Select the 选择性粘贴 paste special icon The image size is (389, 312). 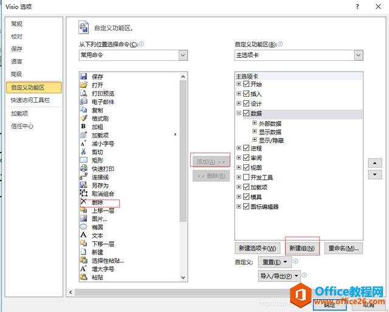click(84, 260)
